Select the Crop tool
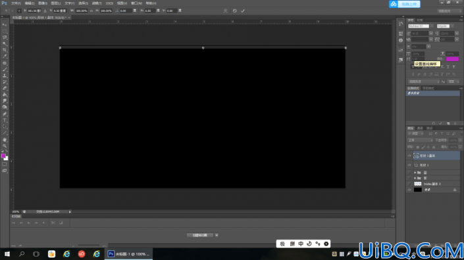Screen dimensions: 464x260 point(5,50)
